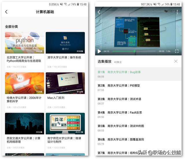
Task: Open the 西安交通大学 计算机网络原理 thumbnail
Action: pos(25,124)
